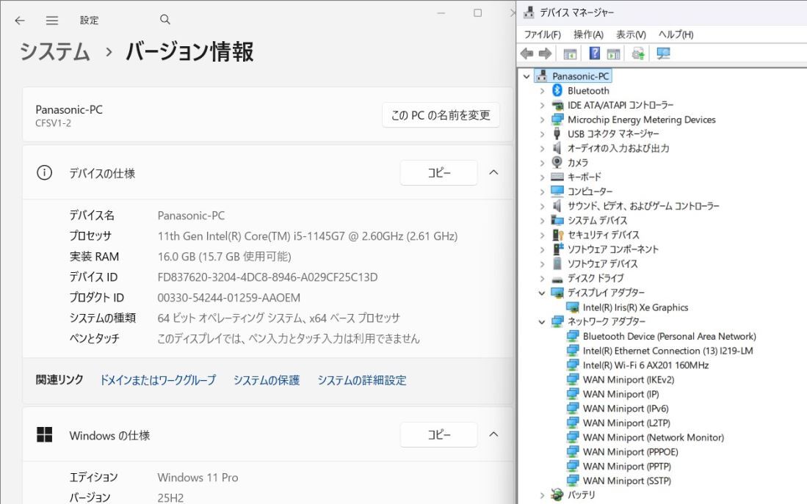Click the Help toolbar icon in Device Manager

tap(594, 53)
